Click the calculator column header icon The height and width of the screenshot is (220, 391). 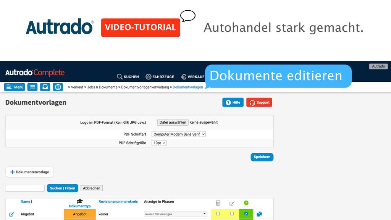click(218, 203)
